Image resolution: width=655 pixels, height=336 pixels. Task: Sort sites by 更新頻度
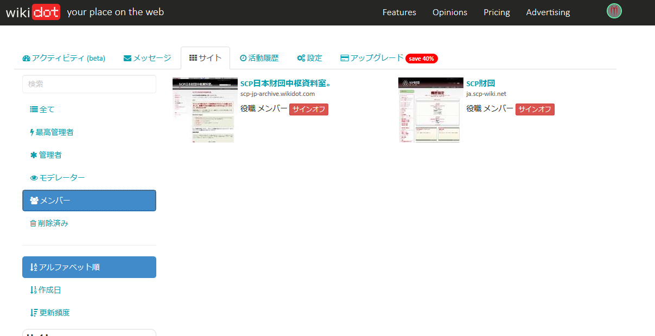(x=50, y=313)
